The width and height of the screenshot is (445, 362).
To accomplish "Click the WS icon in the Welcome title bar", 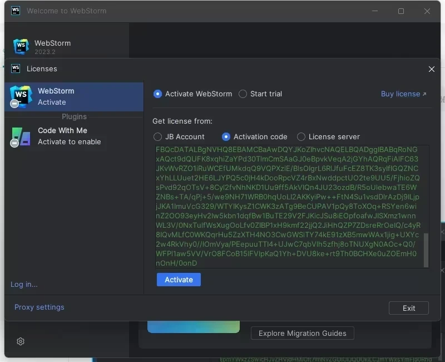I will (16, 11).
